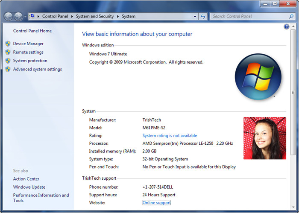This screenshot has width=299, height=213.
Task: Click the TrishTech OEM photo thumbnail
Action: click(x=265, y=138)
